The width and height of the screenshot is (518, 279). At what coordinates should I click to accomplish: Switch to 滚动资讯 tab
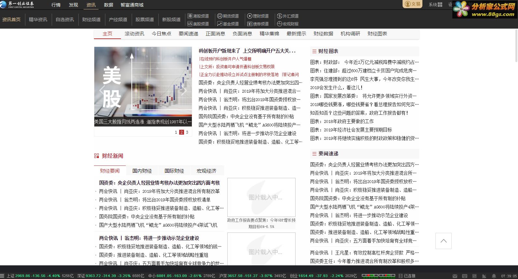click(x=134, y=34)
